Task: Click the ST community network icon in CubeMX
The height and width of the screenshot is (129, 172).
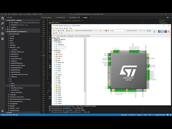Action: pos(169,32)
